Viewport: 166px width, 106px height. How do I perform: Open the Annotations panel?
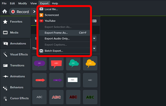point(15,43)
